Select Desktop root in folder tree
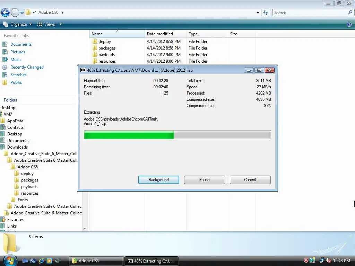The image size is (355, 266). coord(8,108)
